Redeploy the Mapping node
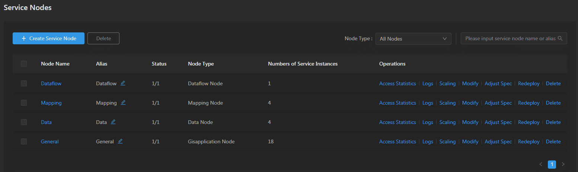 point(528,103)
